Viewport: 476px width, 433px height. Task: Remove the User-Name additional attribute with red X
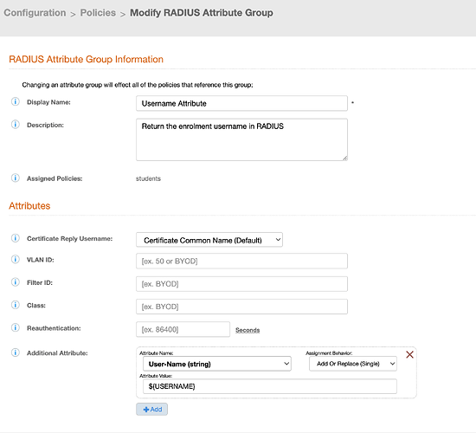click(409, 354)
